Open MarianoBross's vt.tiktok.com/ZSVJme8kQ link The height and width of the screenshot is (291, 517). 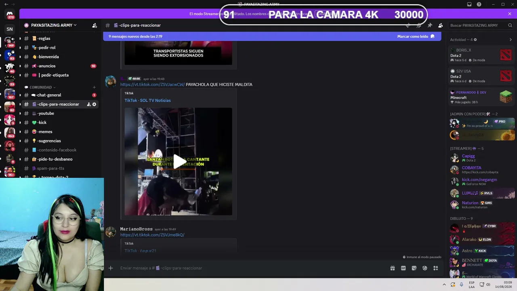[152, 235]
